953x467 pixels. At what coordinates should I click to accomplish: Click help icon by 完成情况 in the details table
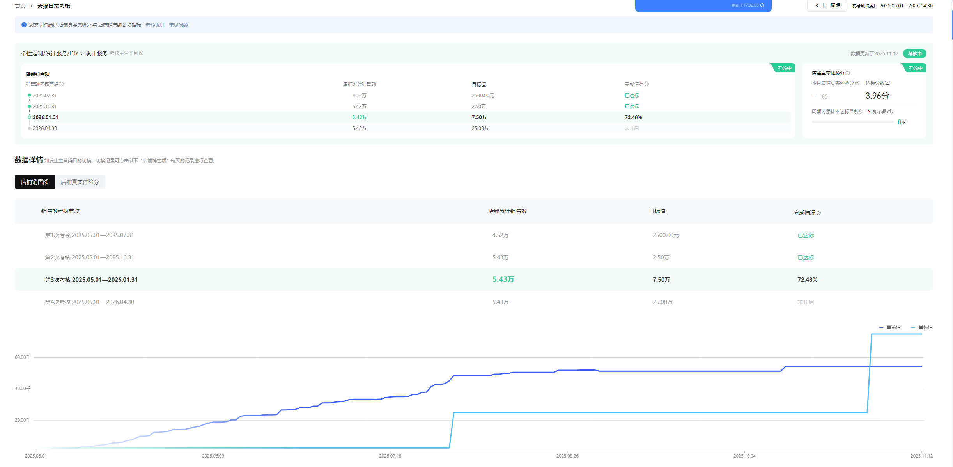819,213
